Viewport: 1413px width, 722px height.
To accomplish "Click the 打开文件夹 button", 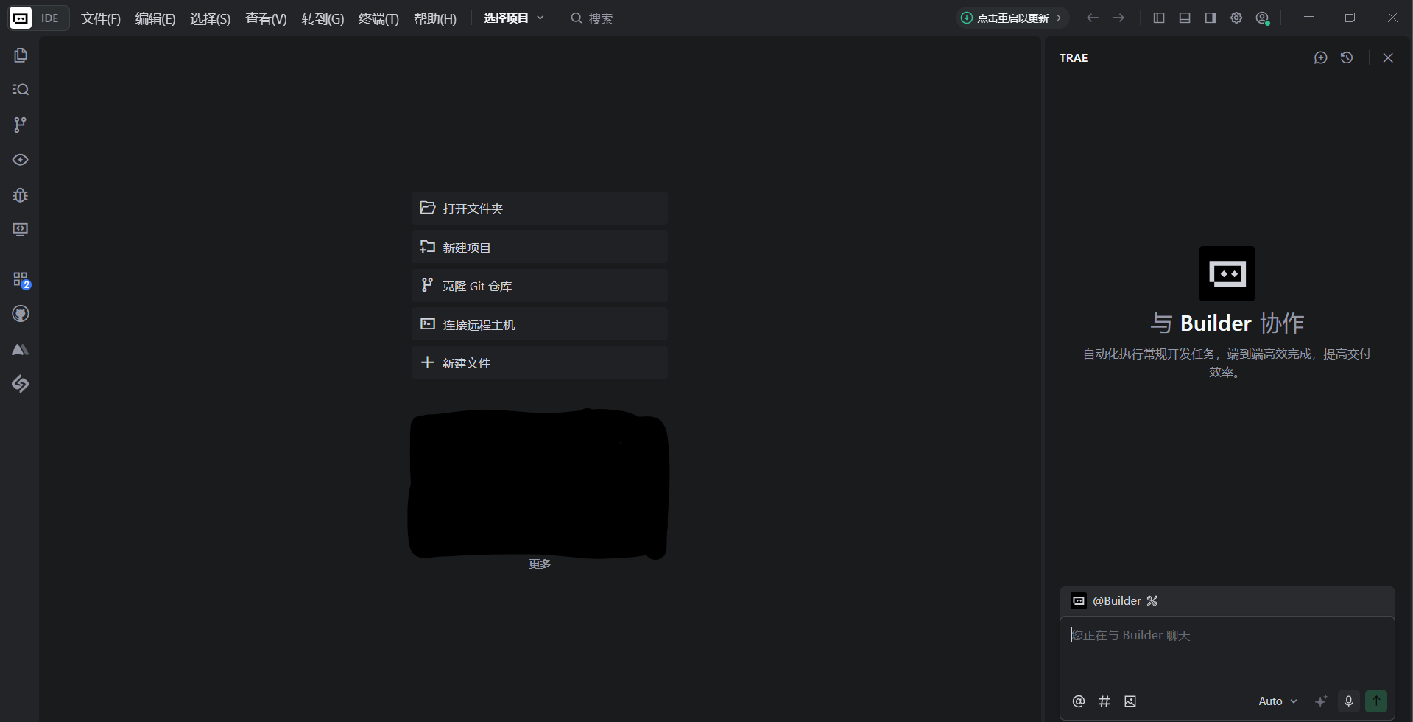I will coord(539,208).
